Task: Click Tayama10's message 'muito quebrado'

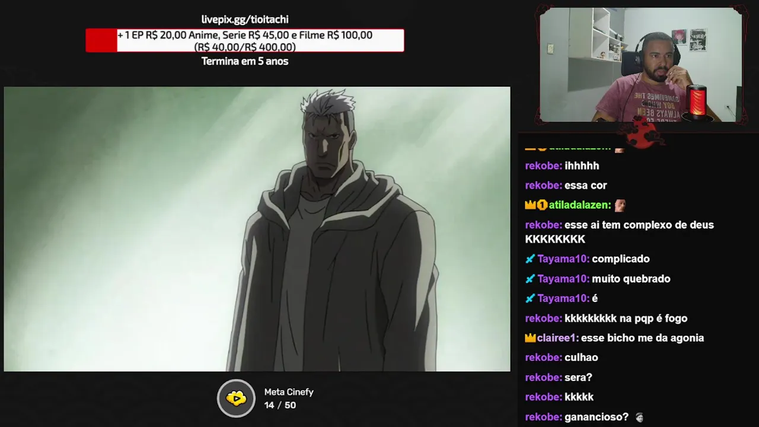Action: [631, 279]
